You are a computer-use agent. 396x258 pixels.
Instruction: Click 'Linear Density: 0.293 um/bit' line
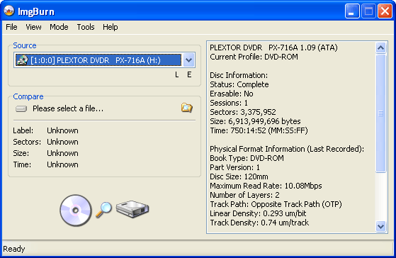[x=258, y=213]
